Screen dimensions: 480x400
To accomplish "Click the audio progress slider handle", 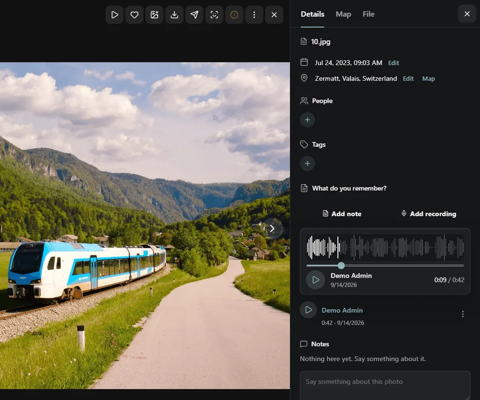I will 341,266.
